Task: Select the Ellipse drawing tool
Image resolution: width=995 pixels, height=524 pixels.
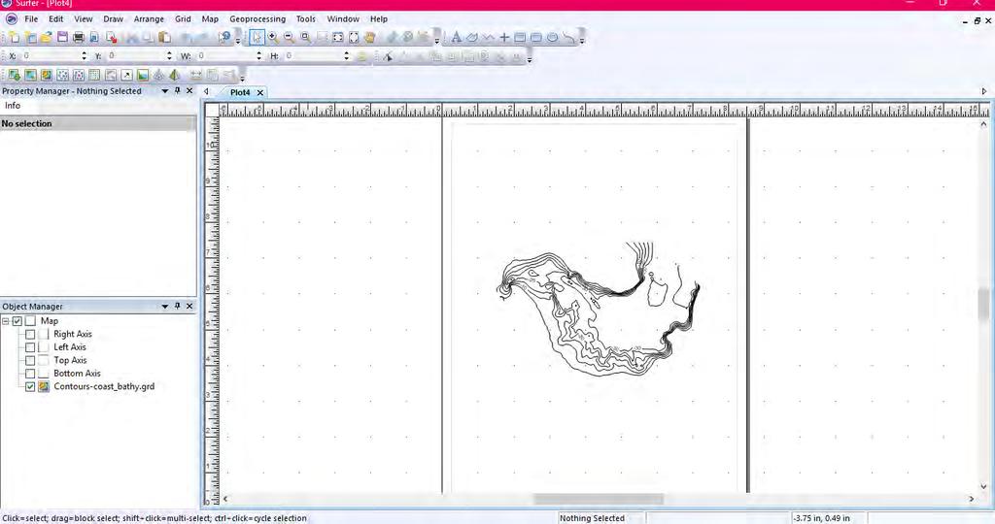Action: [x=553, y=38]
